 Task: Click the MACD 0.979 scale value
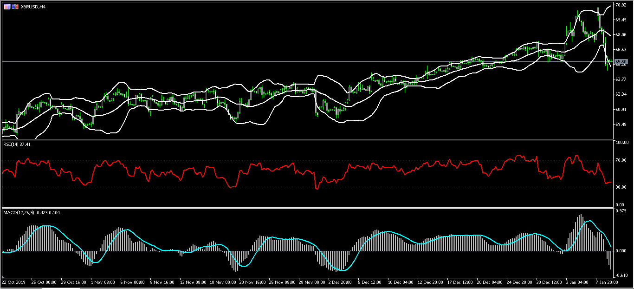[x=620, y=211]
